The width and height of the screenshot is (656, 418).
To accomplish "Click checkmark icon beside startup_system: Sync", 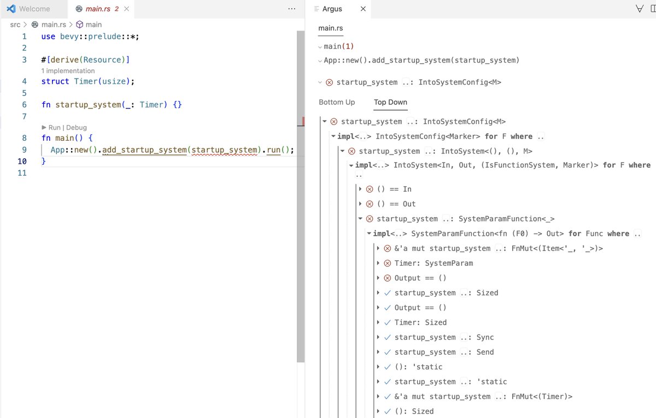I will pos(388,337).
